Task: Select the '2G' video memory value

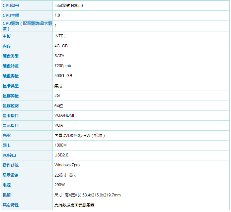Action: pos(57,96)
